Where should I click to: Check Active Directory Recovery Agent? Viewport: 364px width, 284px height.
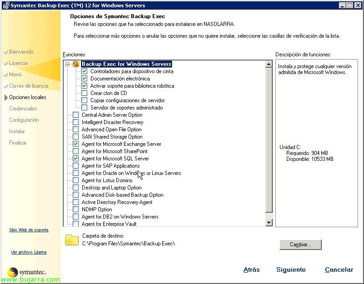tap(76, 202)
